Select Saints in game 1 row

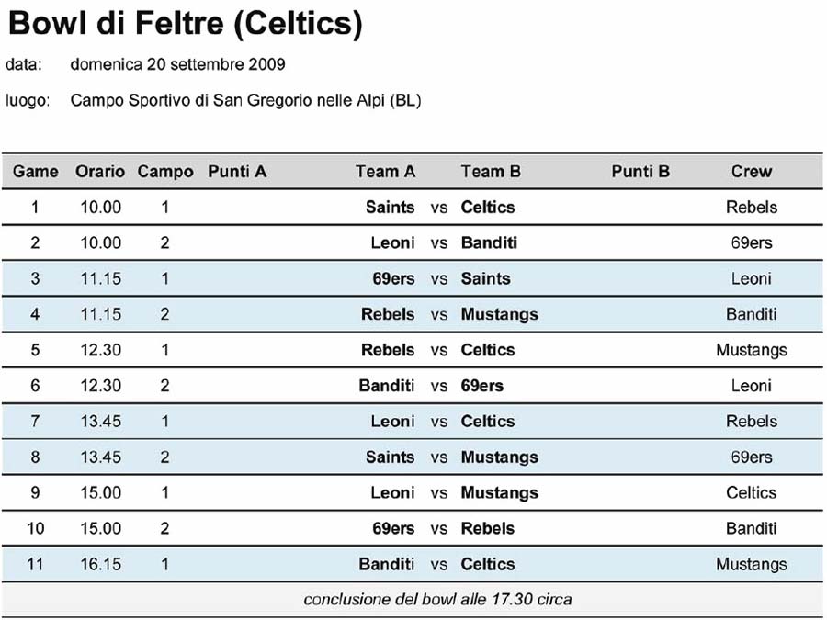(x=390, y=208)
